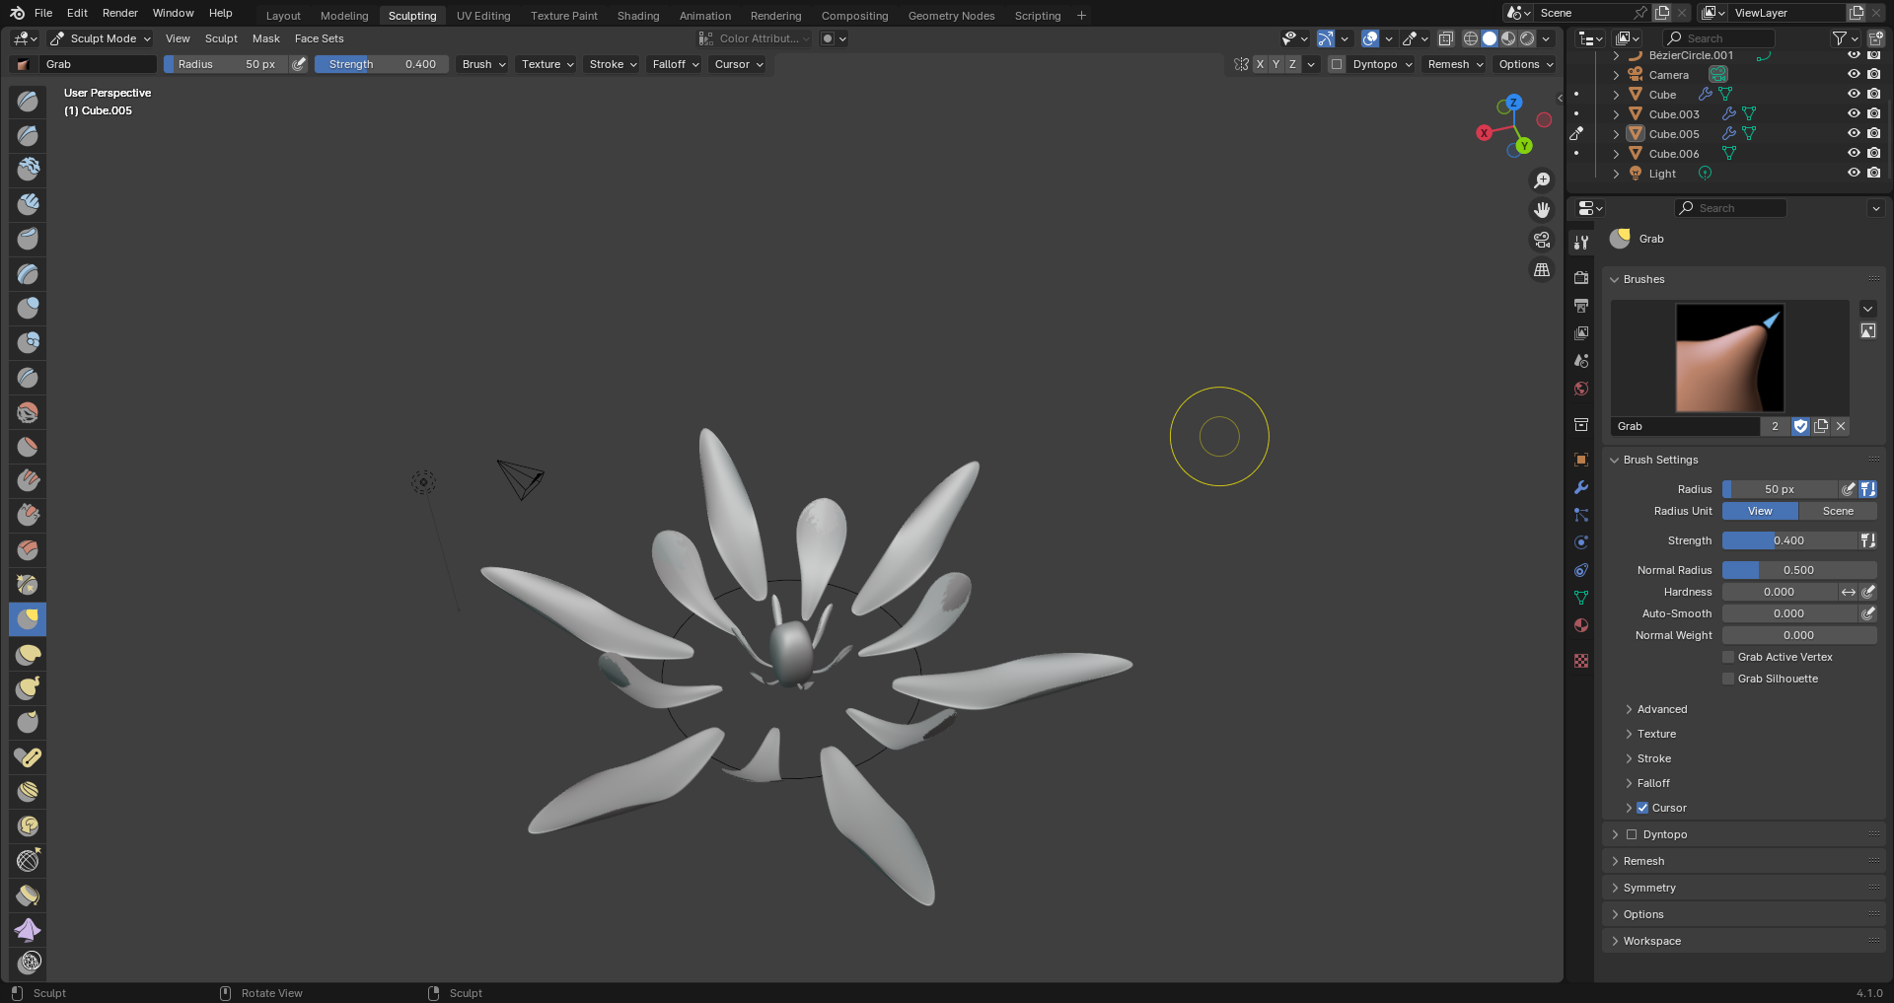Switch to the UV Editing workspace tab
The height and width of the screenshot is (1003, 1894).
483,16
